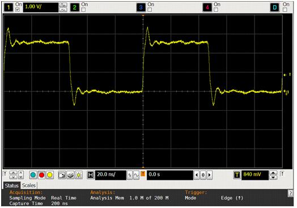Viewport: 297px width, 208px height.
Task: Click the 20.0 ns/ timebase field
Action: [111, 175]
